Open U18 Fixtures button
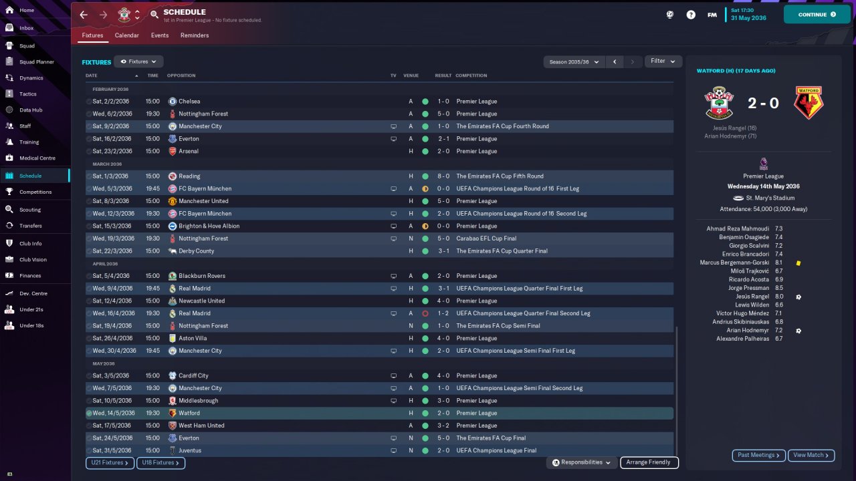 (x=160, y=462)
